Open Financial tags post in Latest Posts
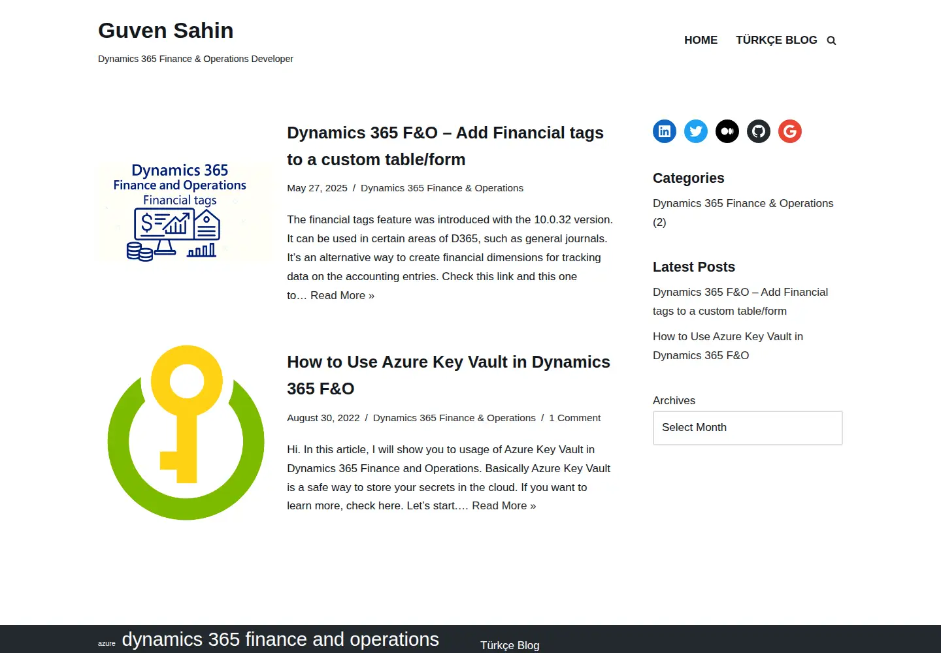Viewport: 941px width, 653px height. 740,302
